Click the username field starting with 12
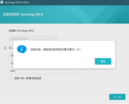Screen dimensions: 129x104 pyautogui.click(x=11, y=63)
